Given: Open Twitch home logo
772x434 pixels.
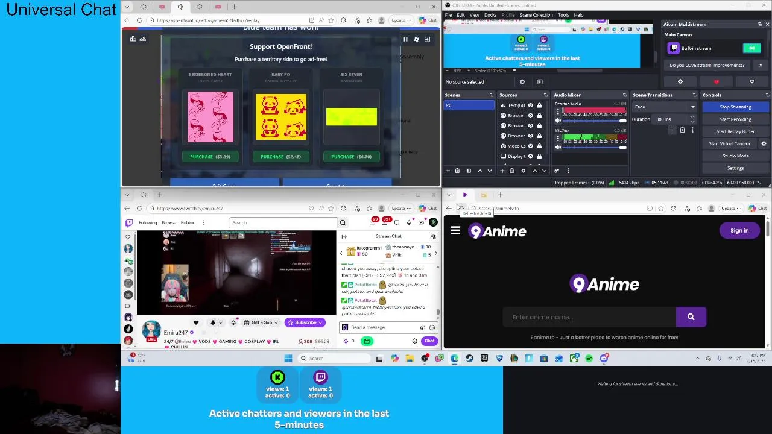Looking at the screenshot, I should pos(129,222).
